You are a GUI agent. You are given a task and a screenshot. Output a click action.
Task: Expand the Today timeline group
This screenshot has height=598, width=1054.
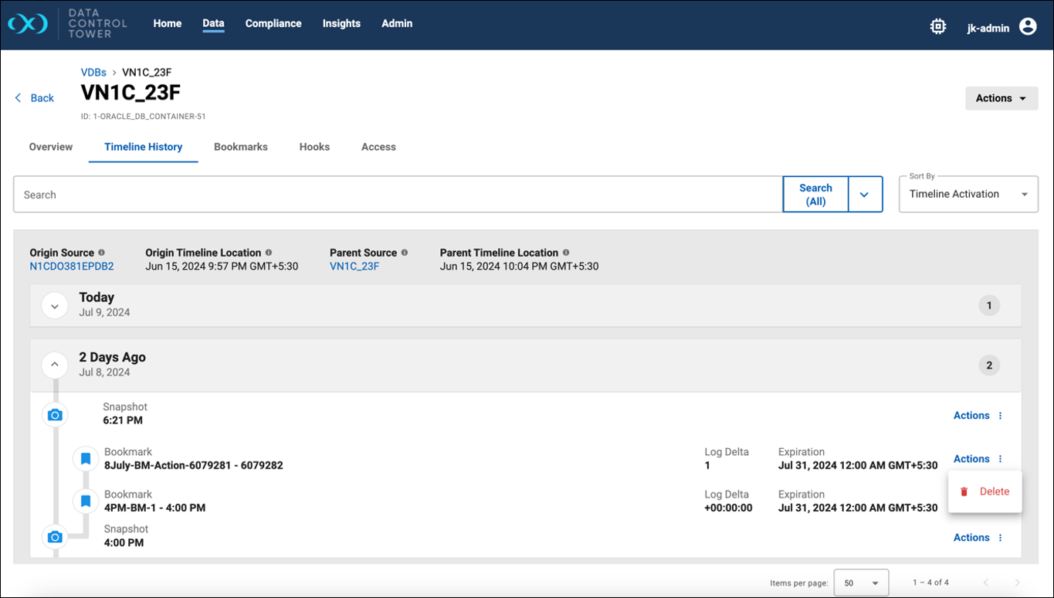tap(54, 306)
